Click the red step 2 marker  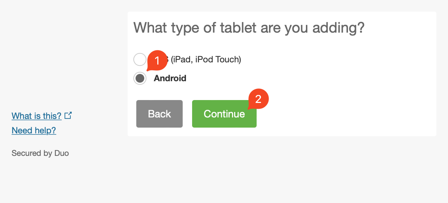[x=258, y=99]
